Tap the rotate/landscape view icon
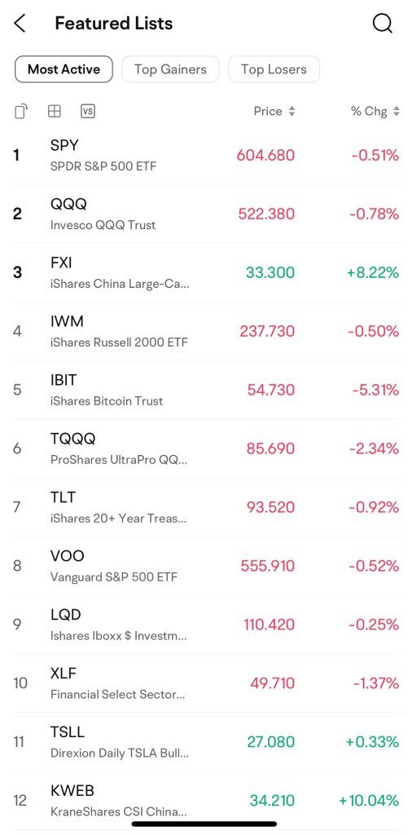The width and height of the screenshot is (408, 835). [x=21, y=111]
